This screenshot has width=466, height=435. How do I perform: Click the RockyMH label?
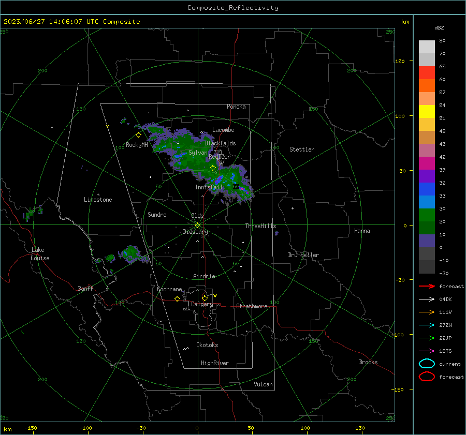(137, 145)
